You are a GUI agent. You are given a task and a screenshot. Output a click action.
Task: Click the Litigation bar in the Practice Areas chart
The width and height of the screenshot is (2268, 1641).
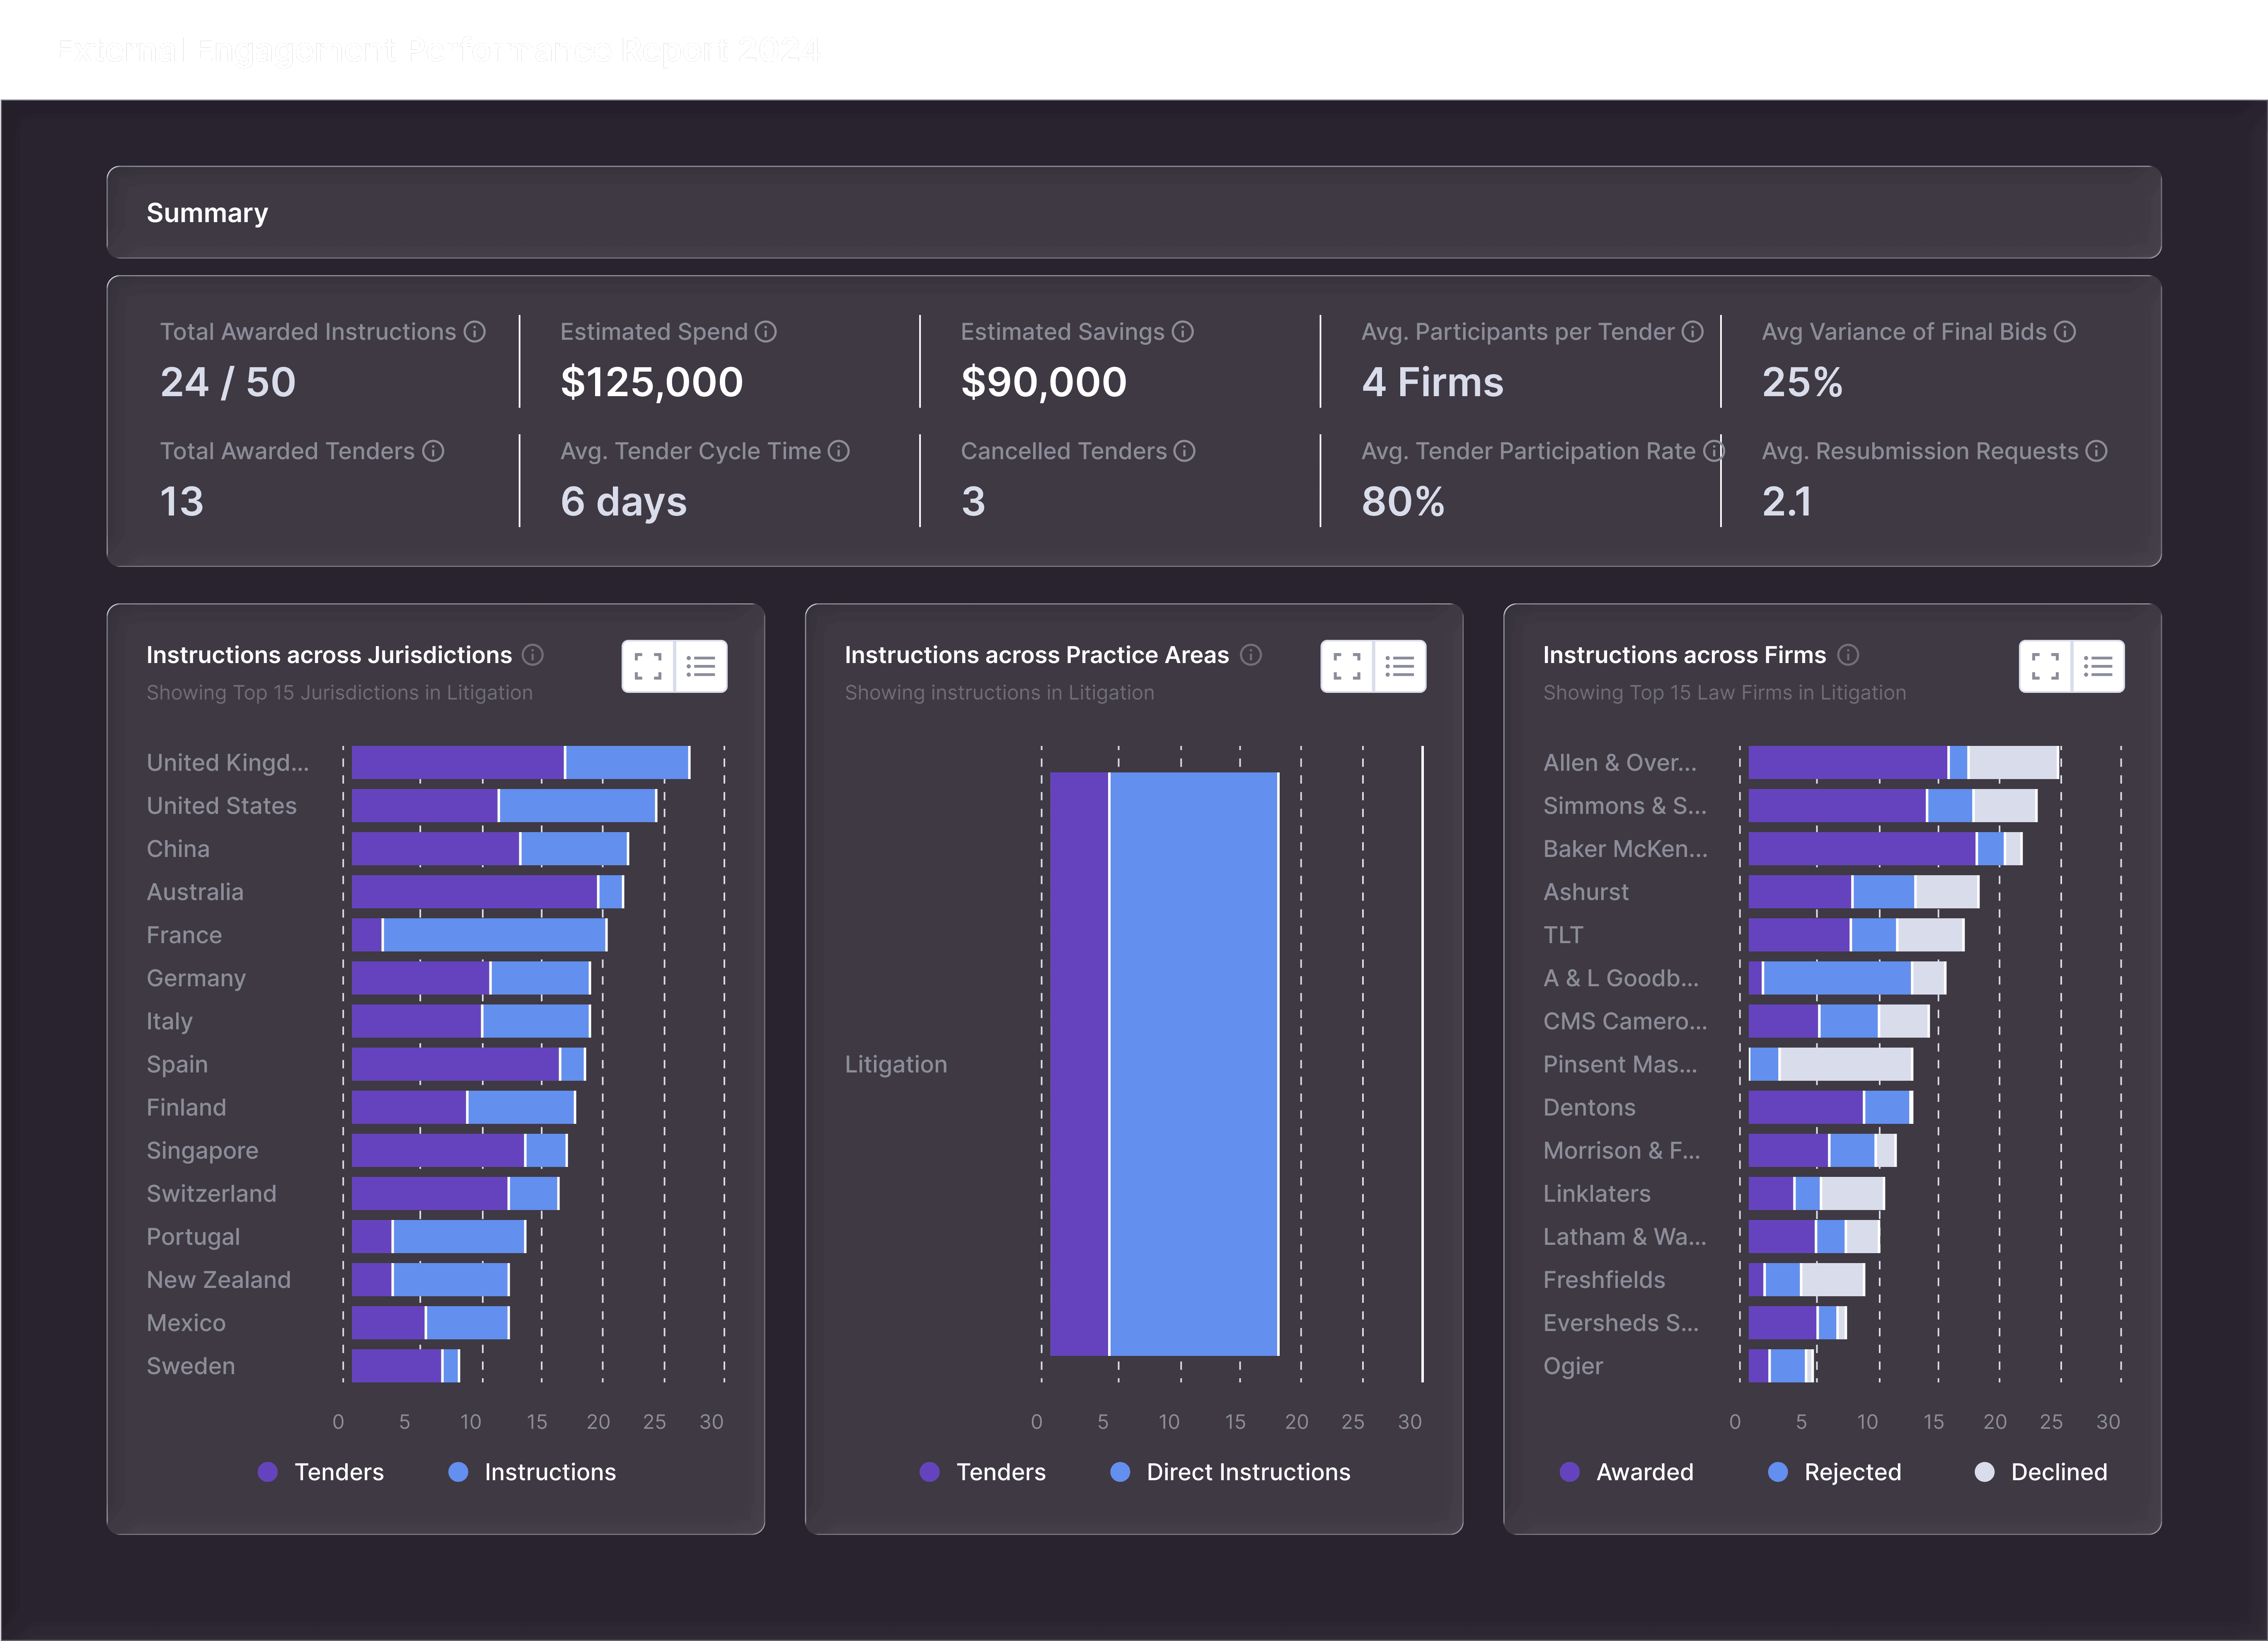click(x=1165, y=1064)
